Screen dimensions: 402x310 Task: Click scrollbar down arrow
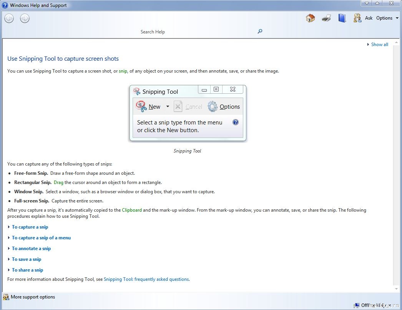click(396, 289)
